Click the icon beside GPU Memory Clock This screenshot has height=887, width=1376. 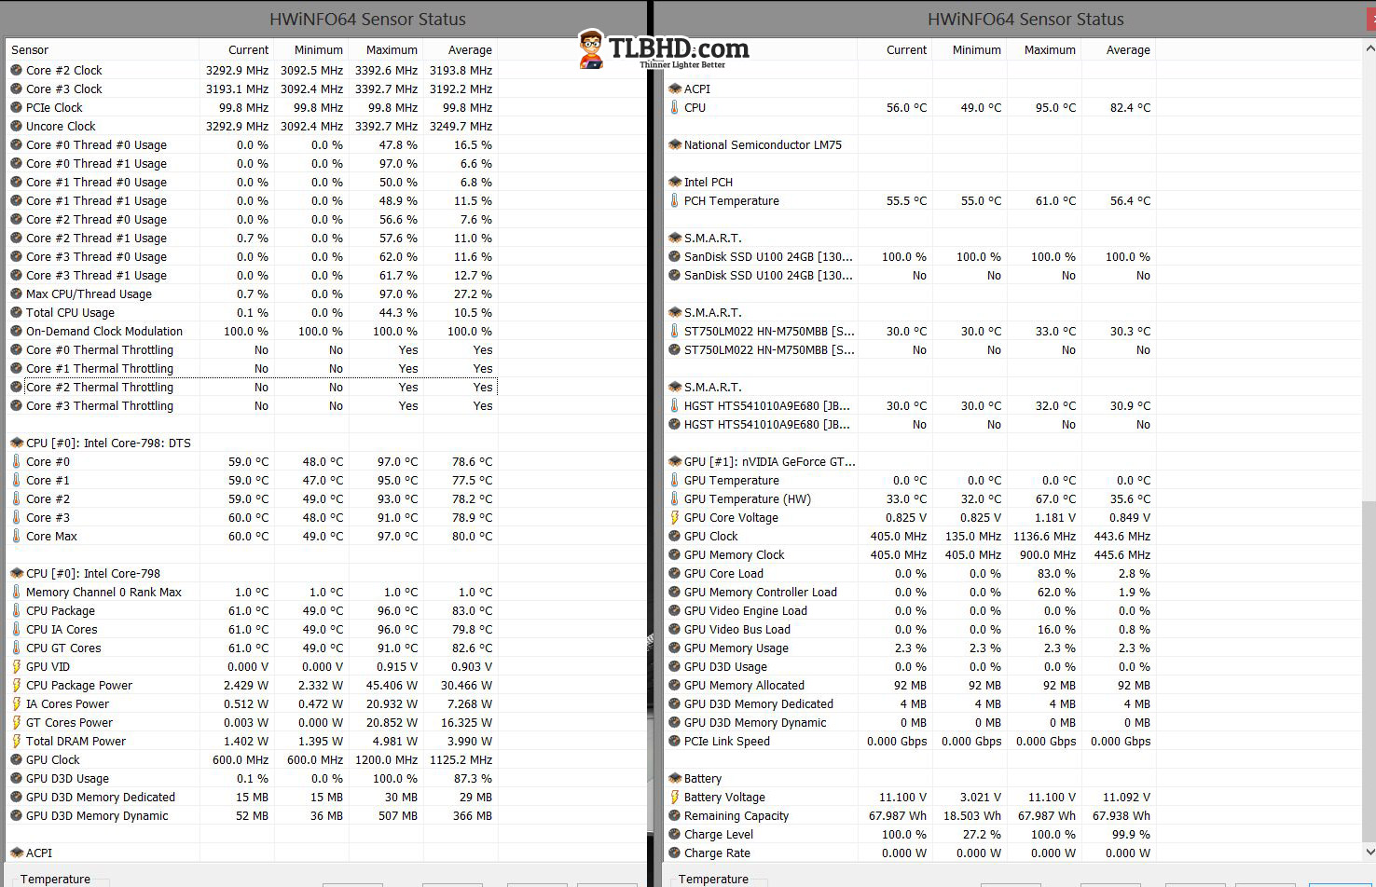675,554
